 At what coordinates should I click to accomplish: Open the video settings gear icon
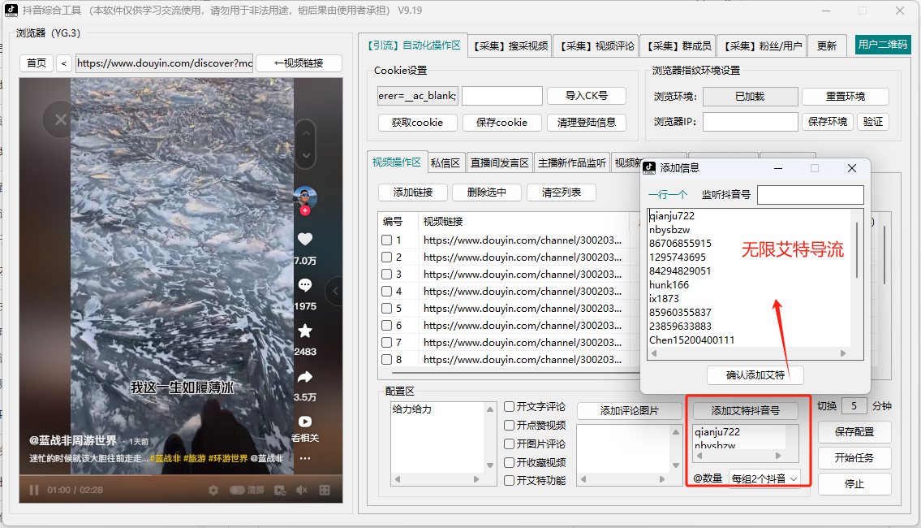click(213, 490)
